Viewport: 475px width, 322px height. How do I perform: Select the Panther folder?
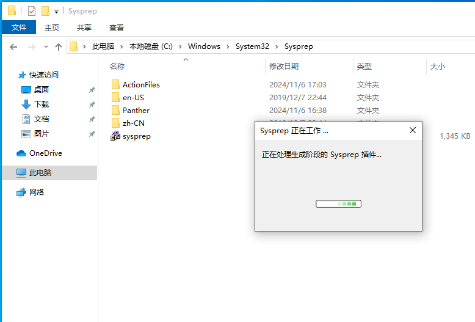136,111
